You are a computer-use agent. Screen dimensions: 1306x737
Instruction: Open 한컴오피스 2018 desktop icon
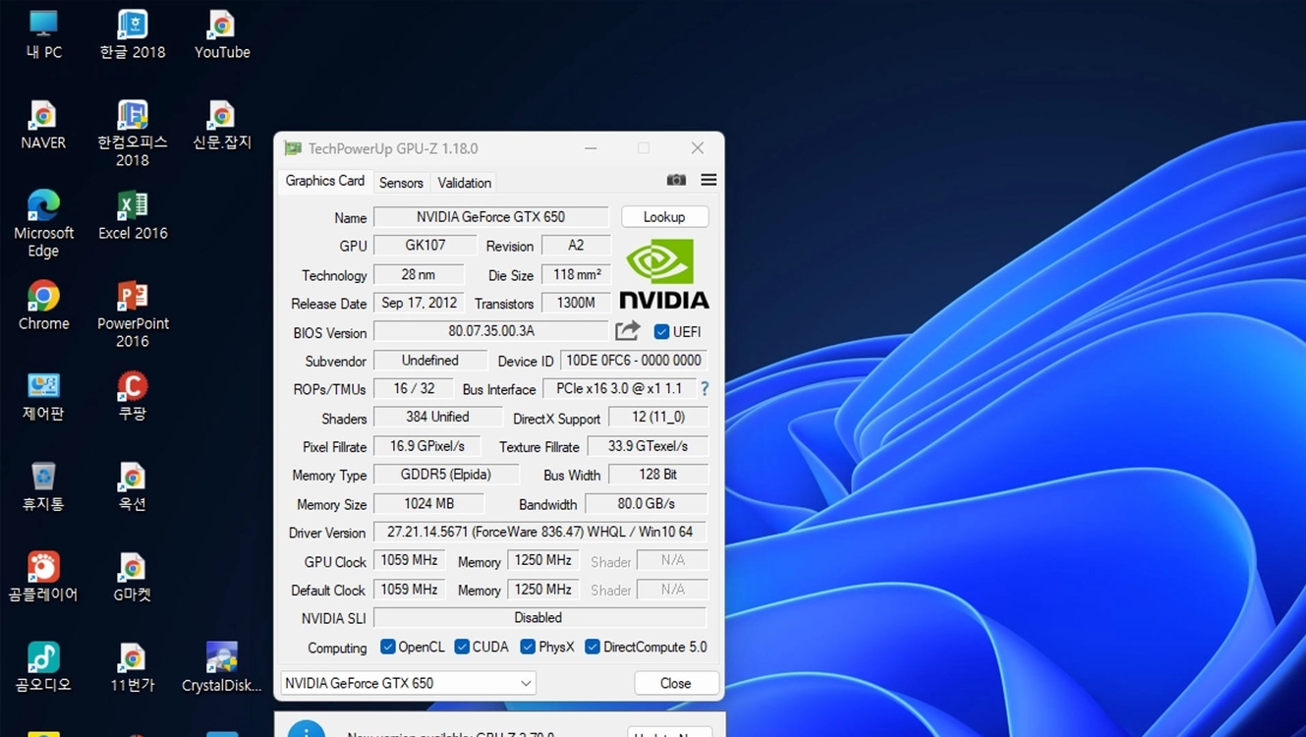coord(133,133)
